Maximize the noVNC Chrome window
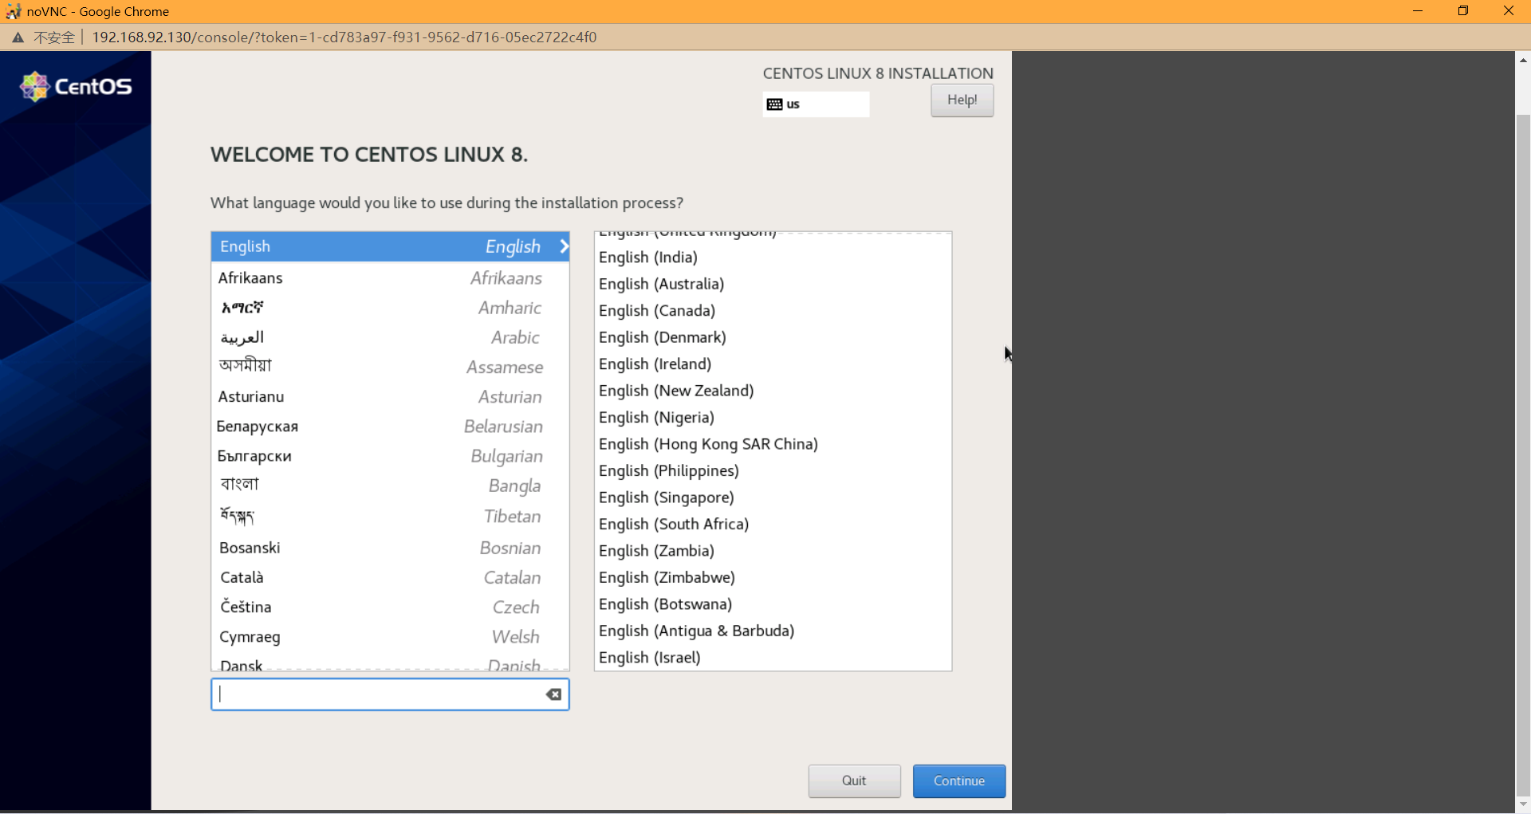 (x=1462, y=11)
